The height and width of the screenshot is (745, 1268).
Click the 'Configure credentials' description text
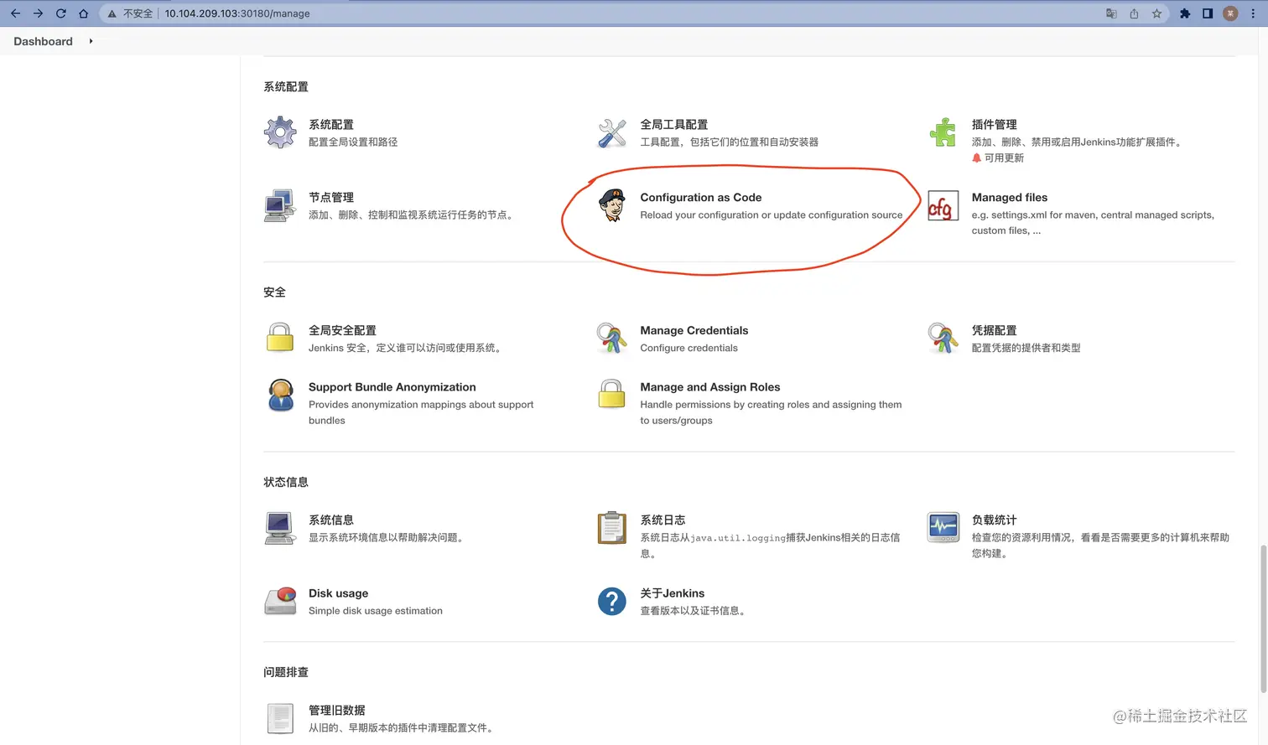click(689, 348)
